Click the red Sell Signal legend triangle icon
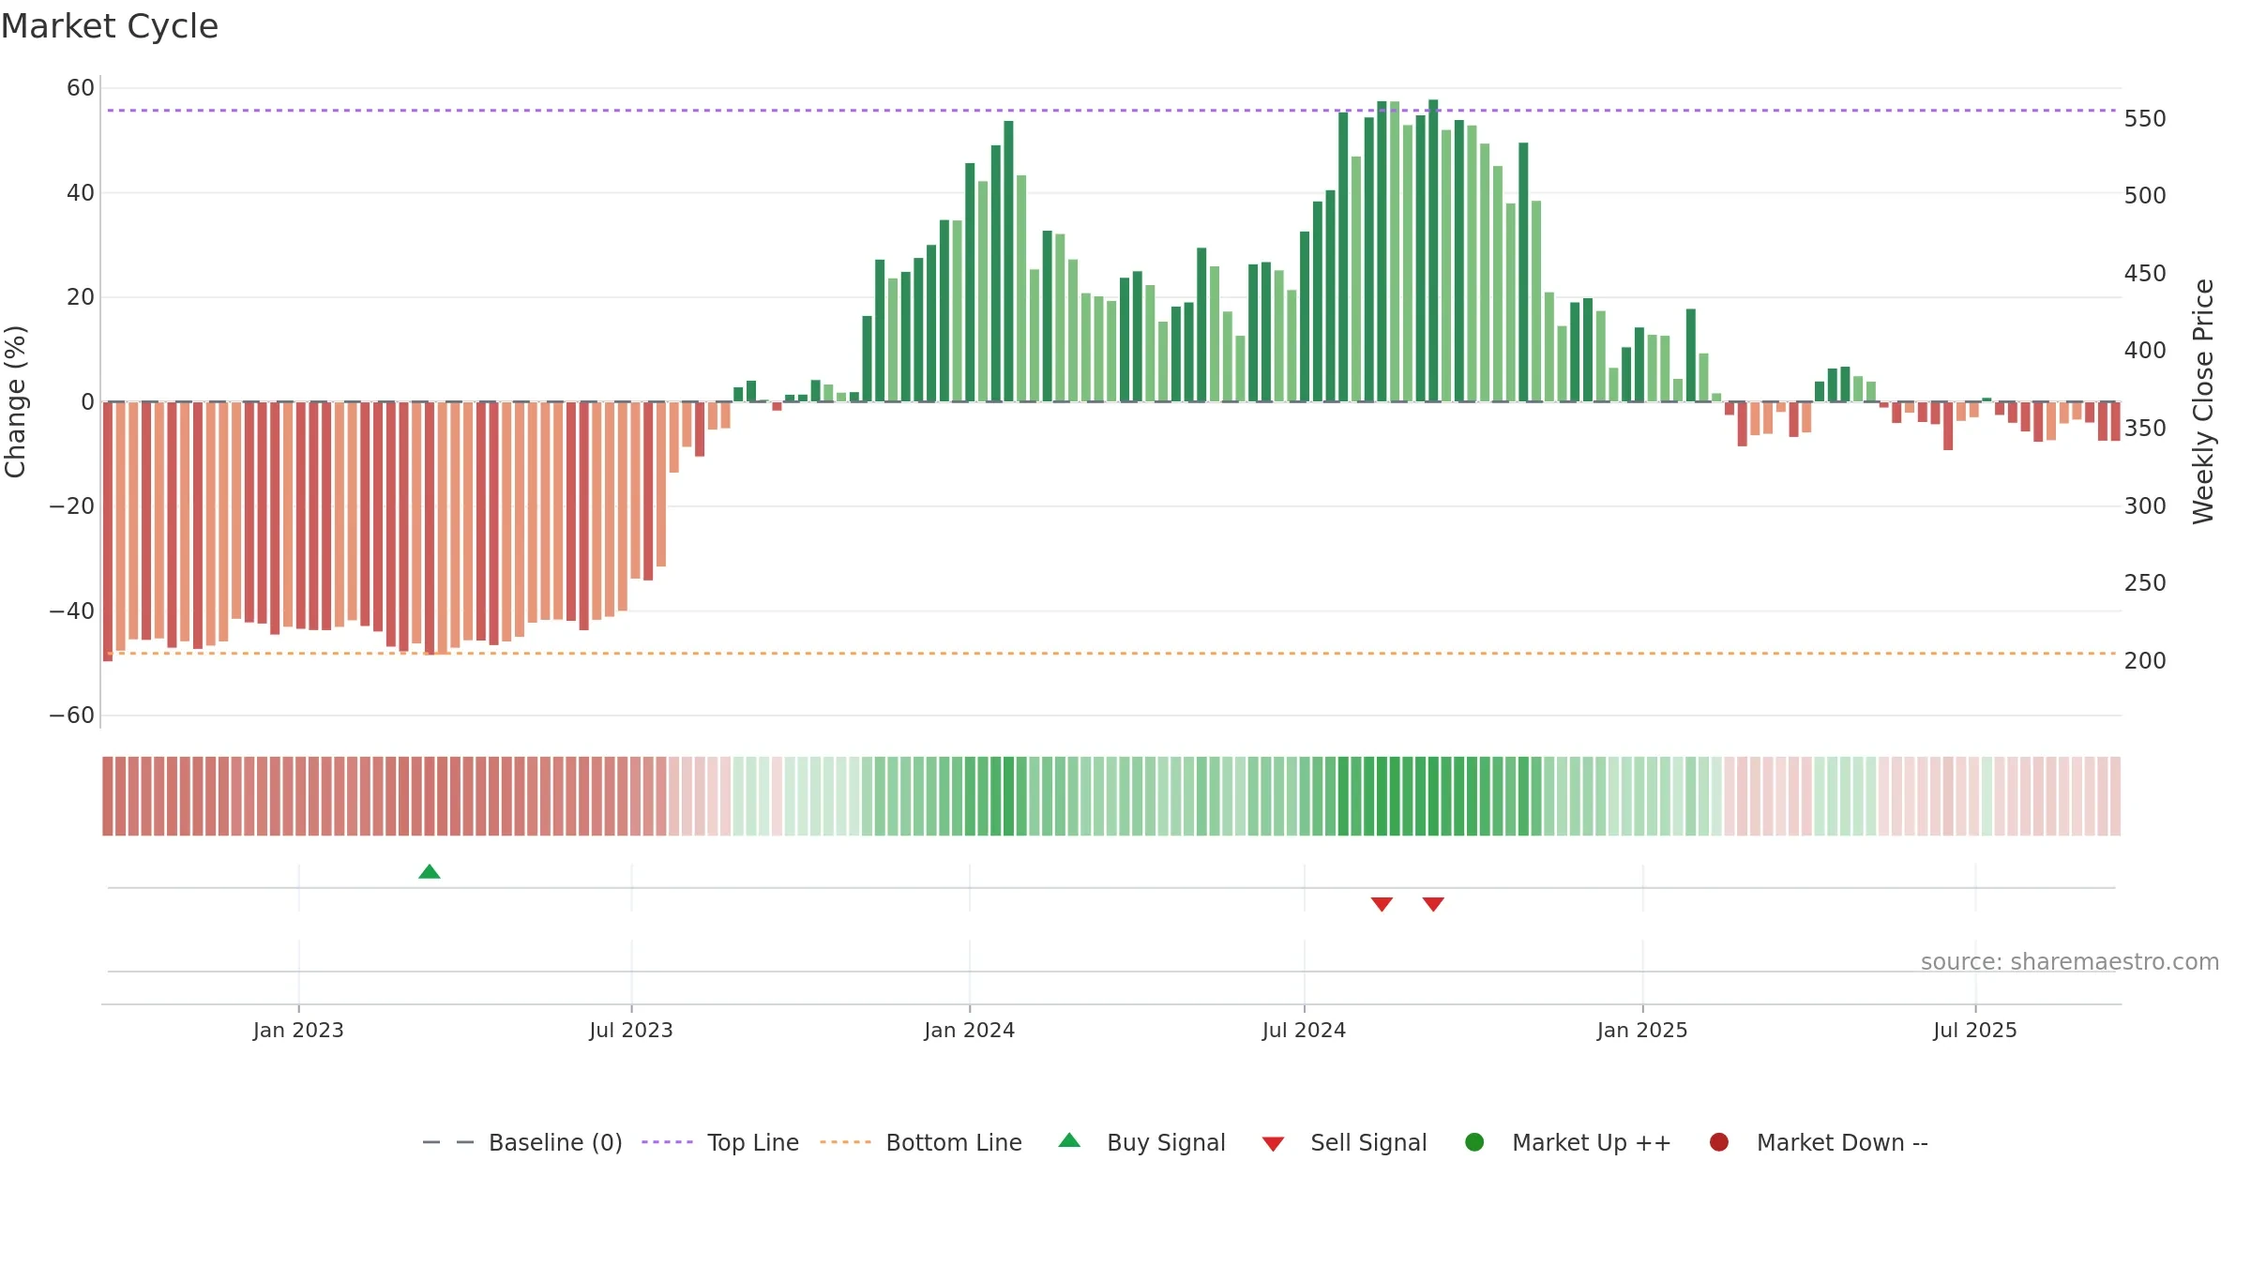The height and width of the screenshot is (1266, 2251). pos(1273,1144)
